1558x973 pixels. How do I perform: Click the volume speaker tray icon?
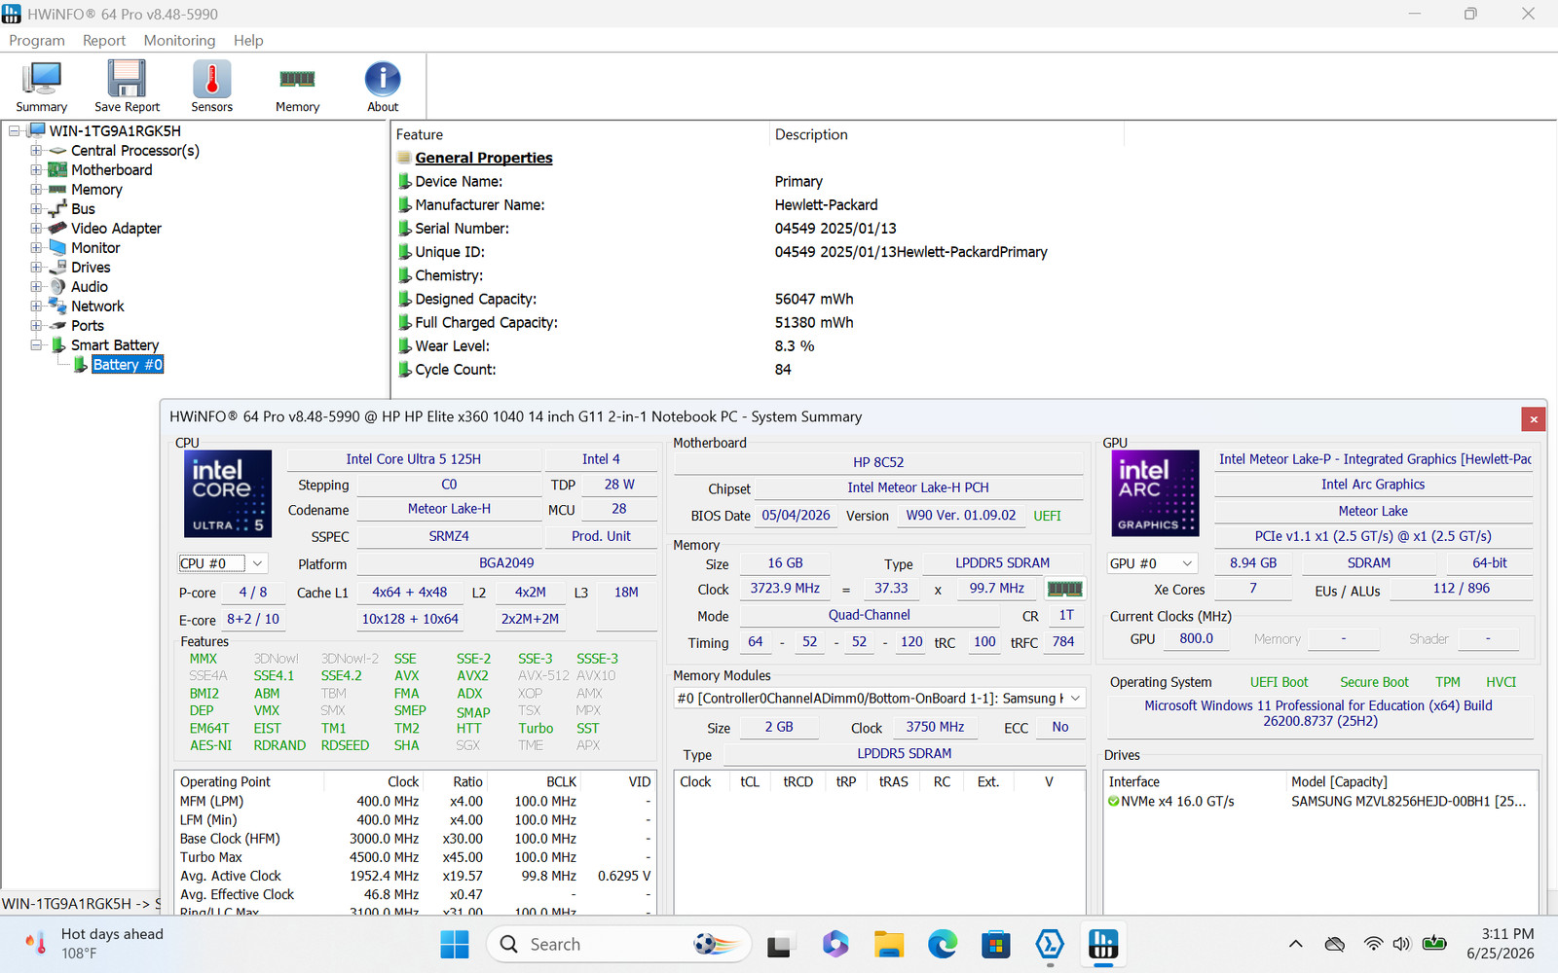[1401, 944]
